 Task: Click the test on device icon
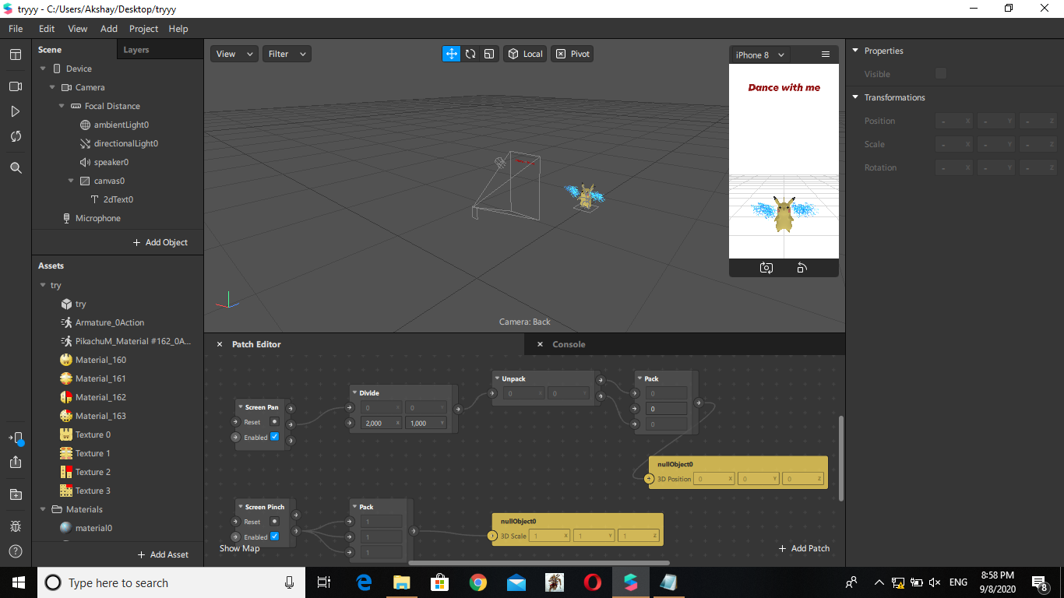click(16, 438)
